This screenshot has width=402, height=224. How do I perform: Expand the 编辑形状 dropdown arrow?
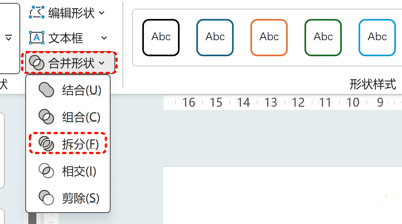[x=101, y=13]
